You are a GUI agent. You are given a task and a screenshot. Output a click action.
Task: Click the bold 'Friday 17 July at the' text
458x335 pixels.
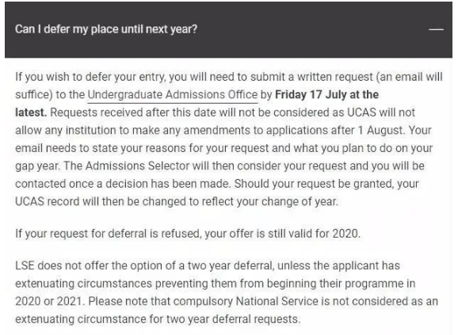click(x=326, y=94)
